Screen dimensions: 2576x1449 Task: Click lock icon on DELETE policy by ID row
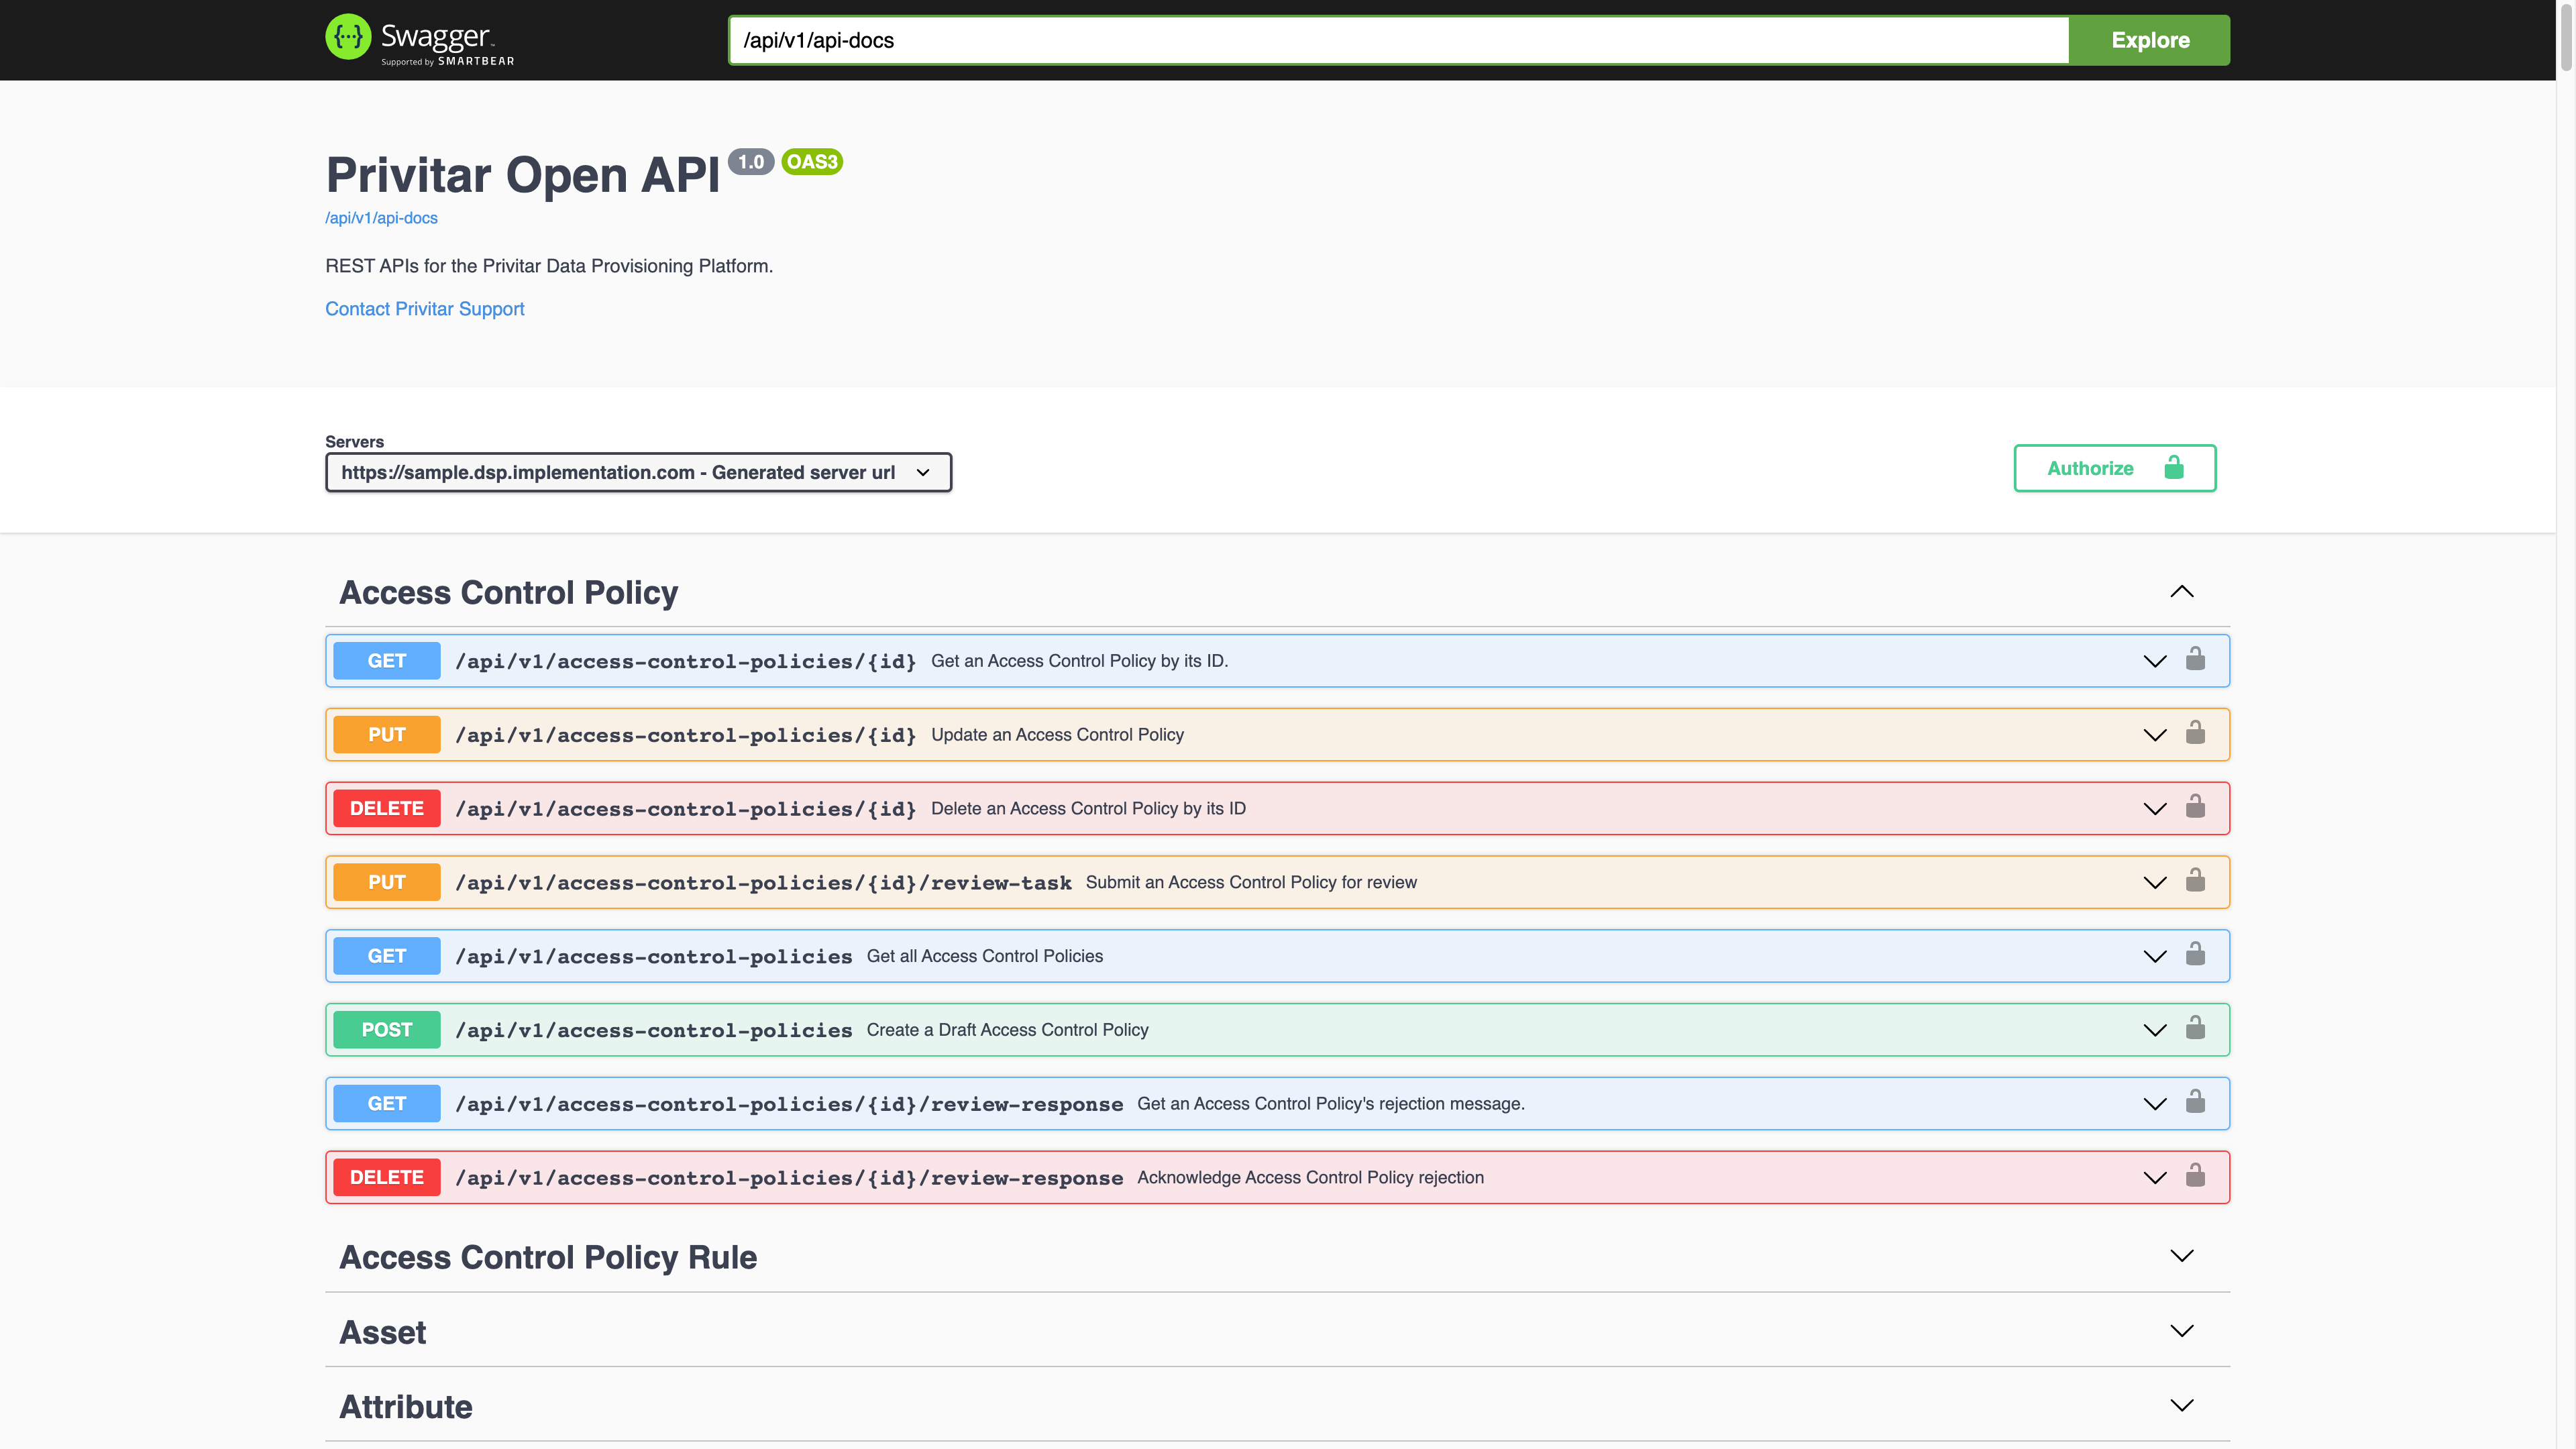pyautogui.click(x=2195, y=807)
